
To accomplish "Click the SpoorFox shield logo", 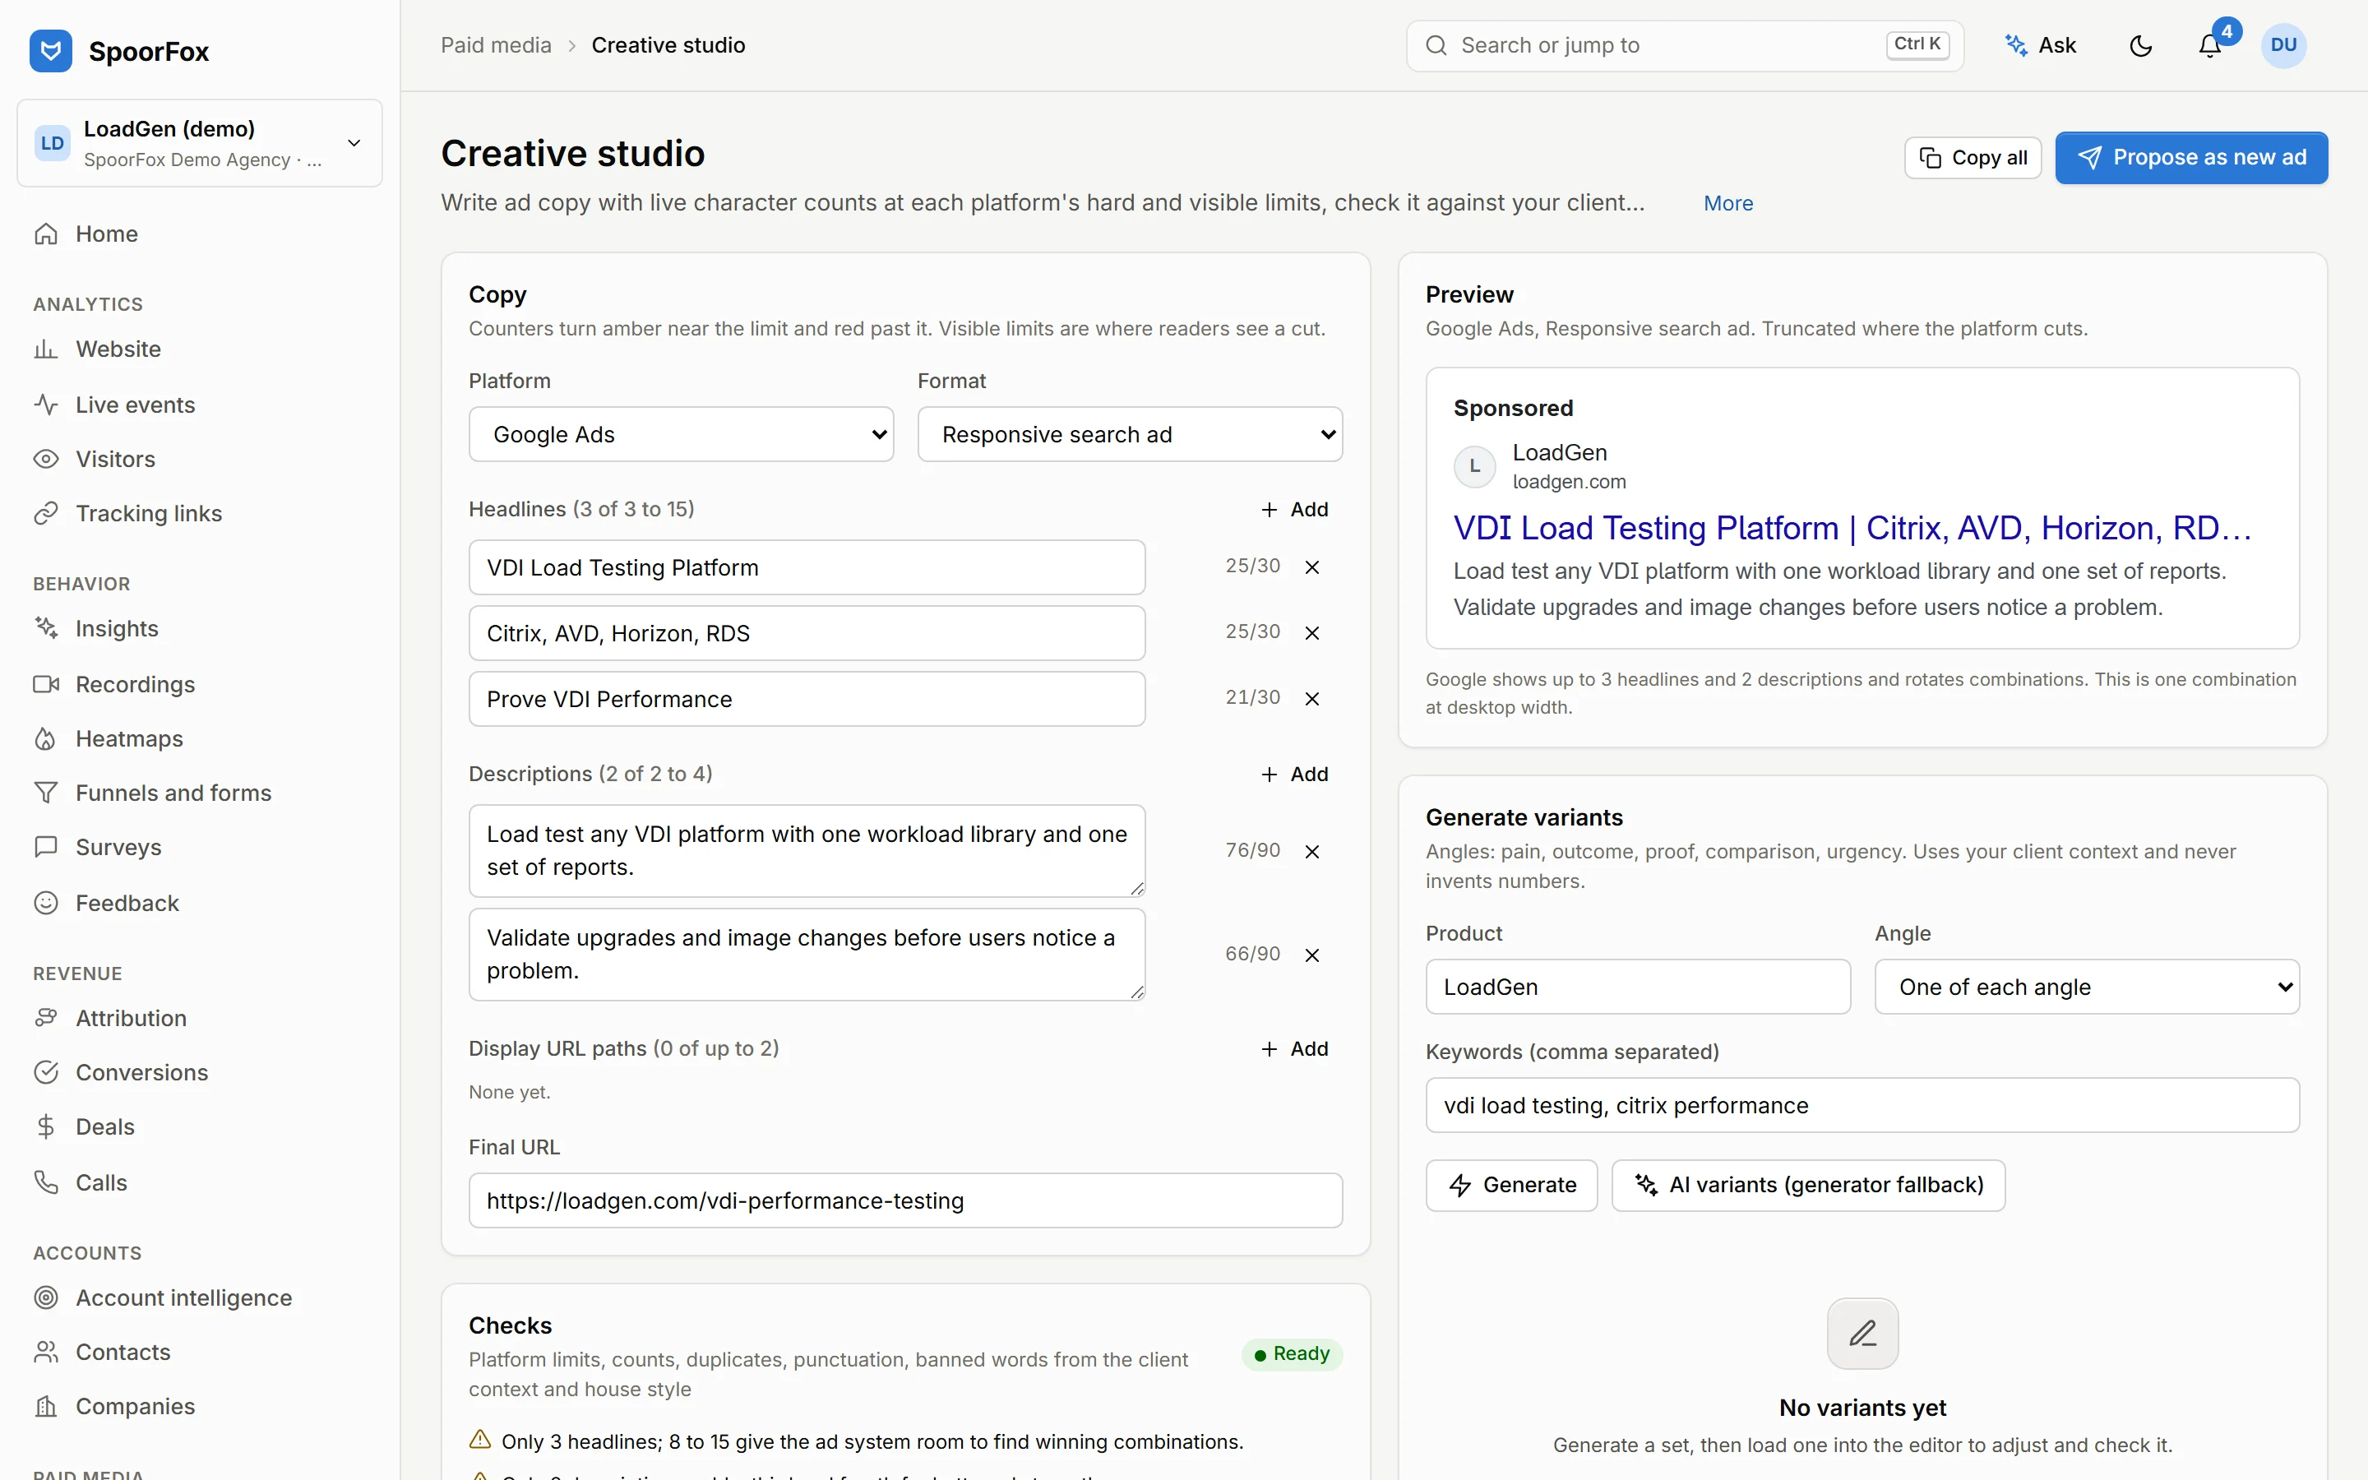I will [51, 50].
